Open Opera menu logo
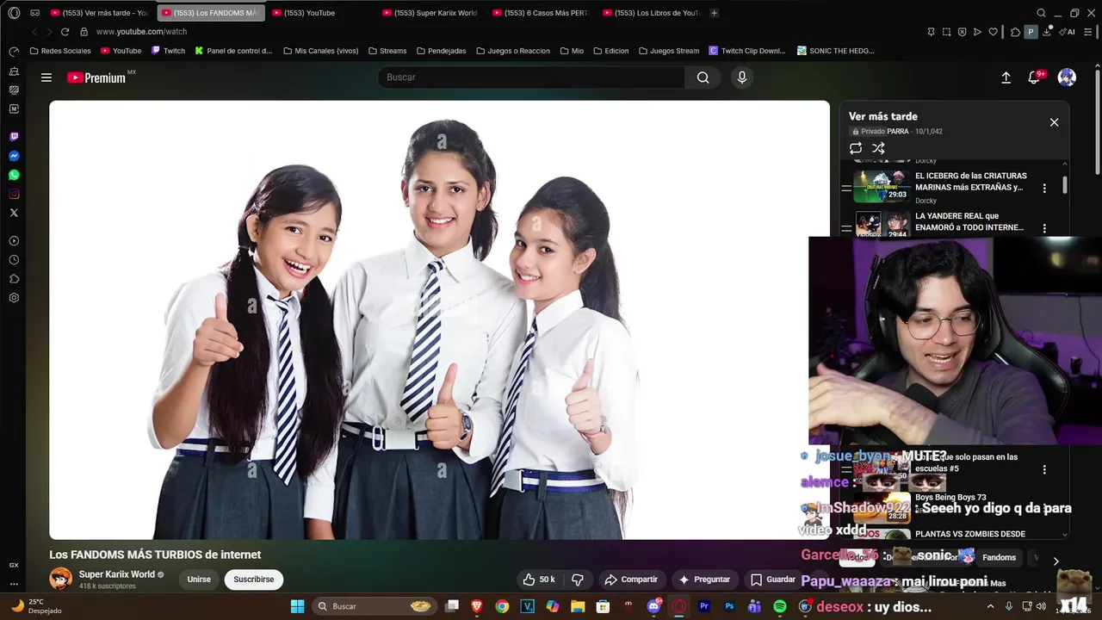 [x=14, y=13]
